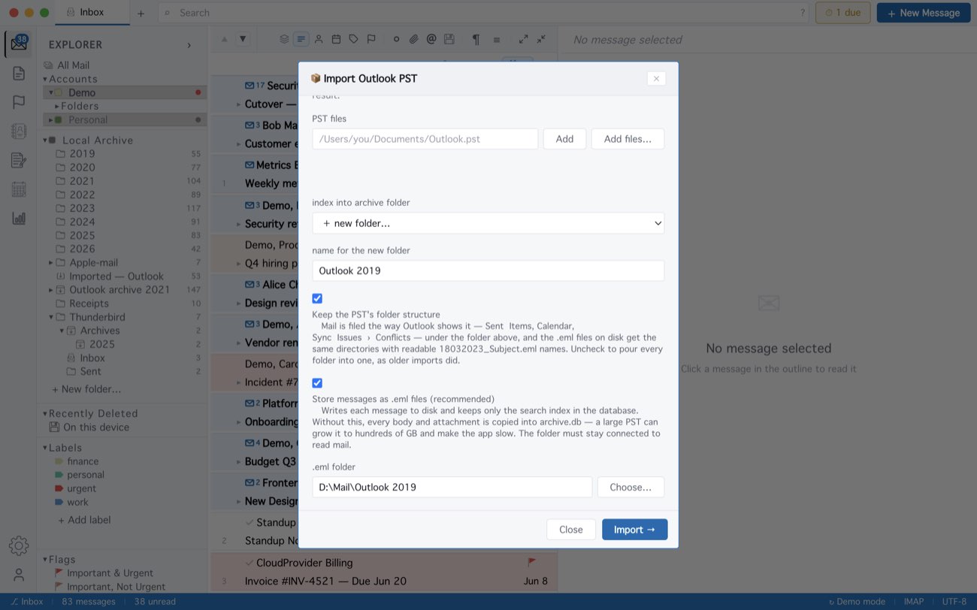The height and width of the screenshot is (610, 977).
Task: Click the @ mention filter icon
Action: 431,39
